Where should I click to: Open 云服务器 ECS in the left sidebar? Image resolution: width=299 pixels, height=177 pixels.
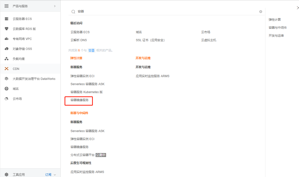pos(22,19)
